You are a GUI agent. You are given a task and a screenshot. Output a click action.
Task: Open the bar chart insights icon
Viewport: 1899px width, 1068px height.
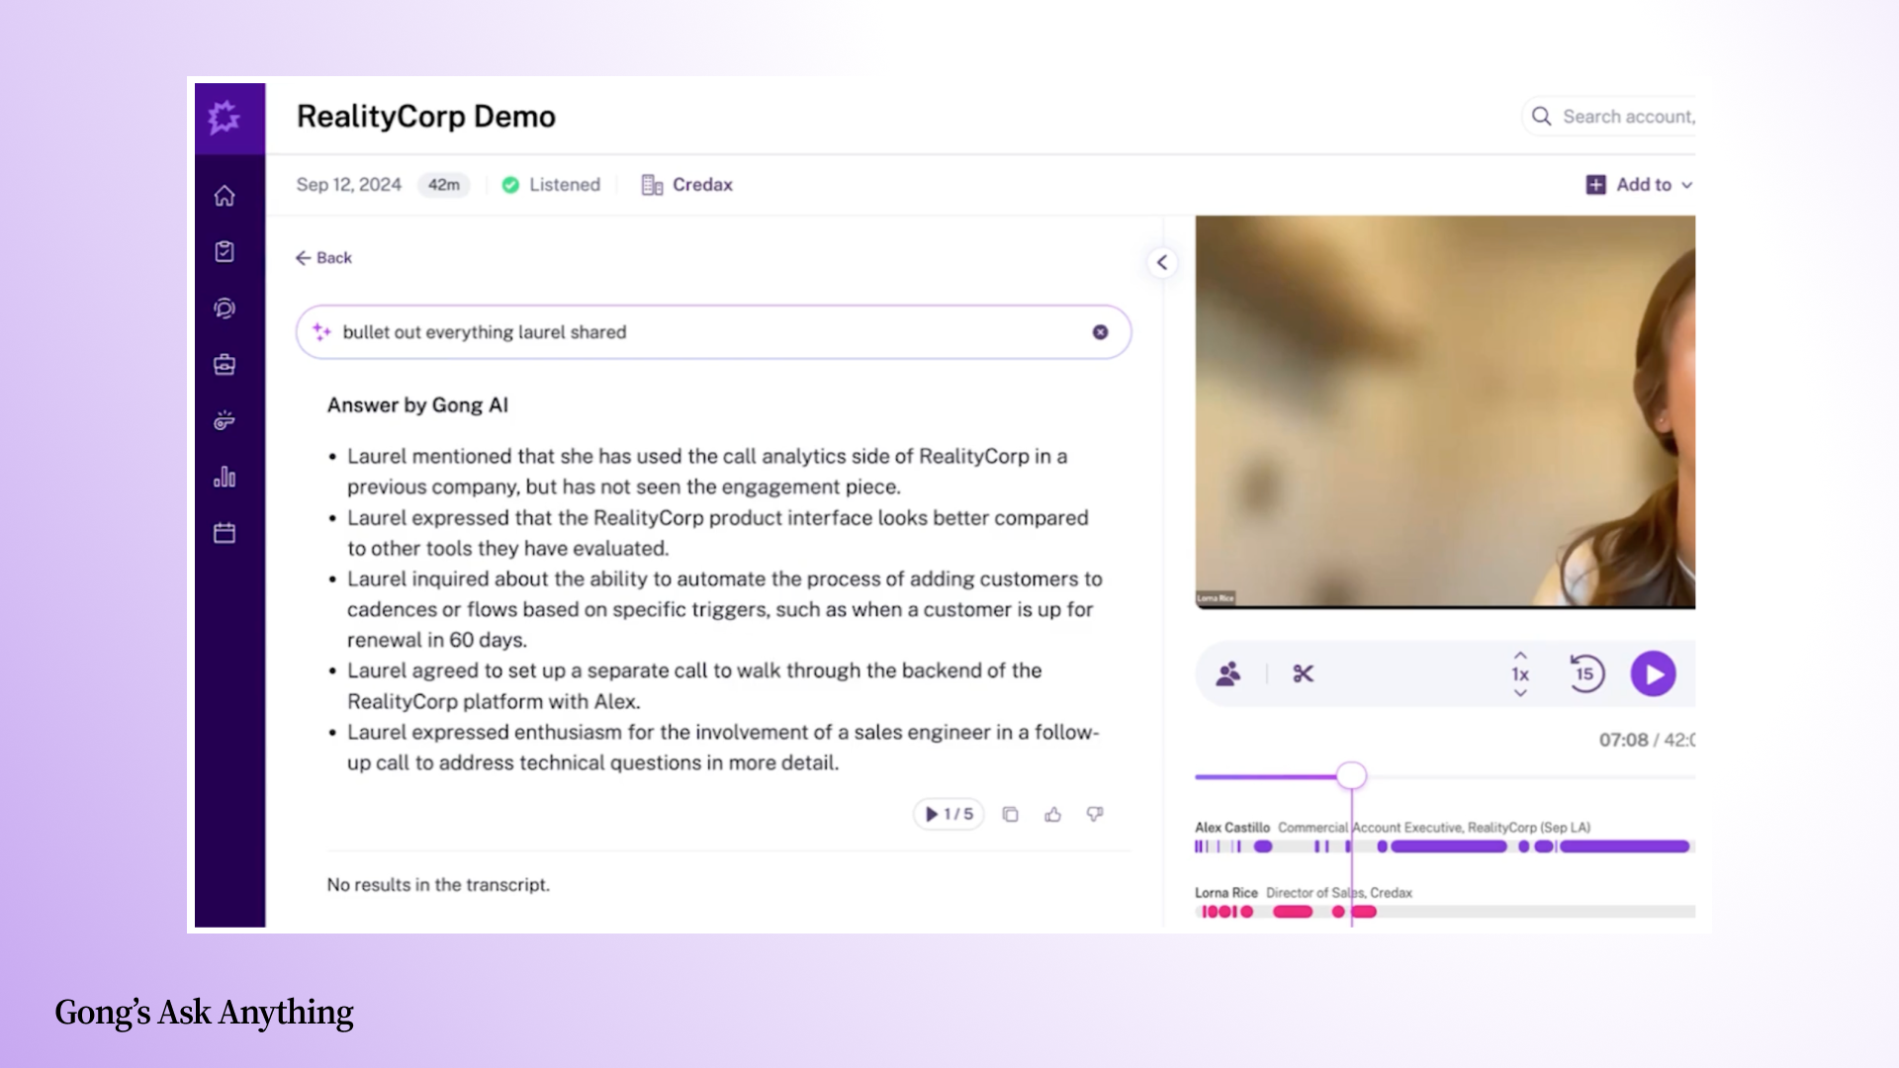[225, 477]
